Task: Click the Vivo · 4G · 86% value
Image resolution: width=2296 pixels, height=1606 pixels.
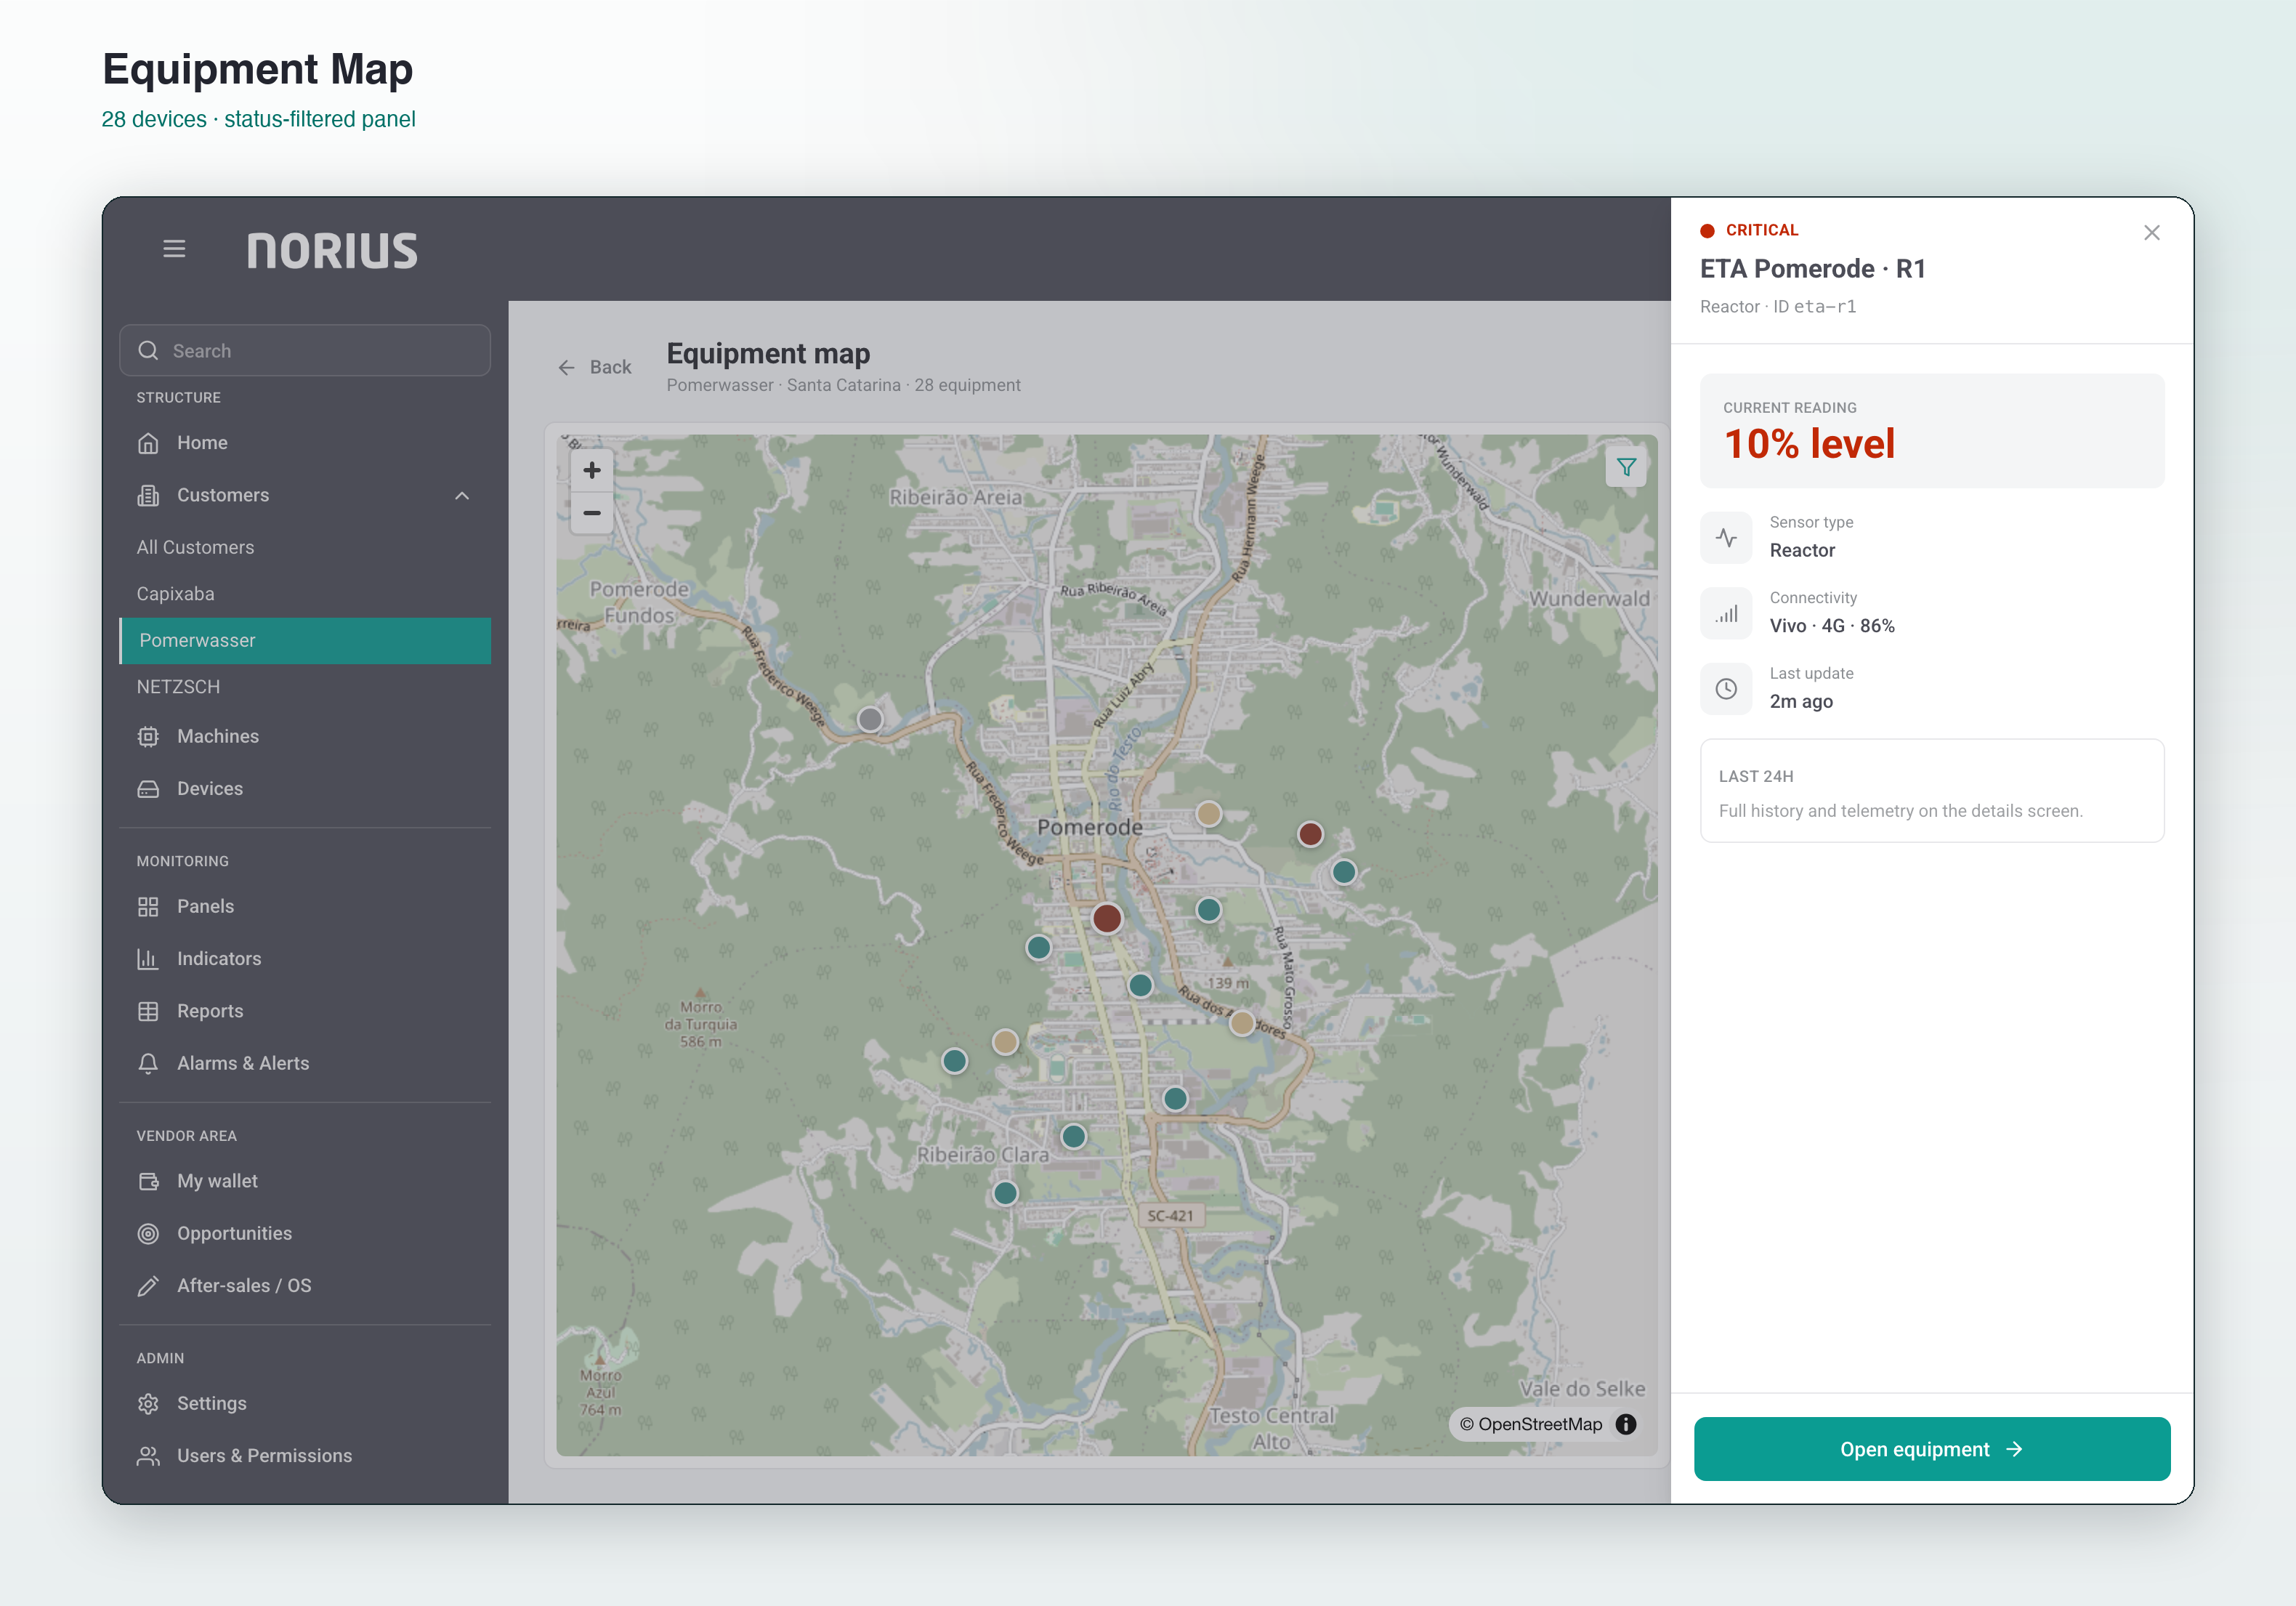Action: click(x=1832, y=626)
